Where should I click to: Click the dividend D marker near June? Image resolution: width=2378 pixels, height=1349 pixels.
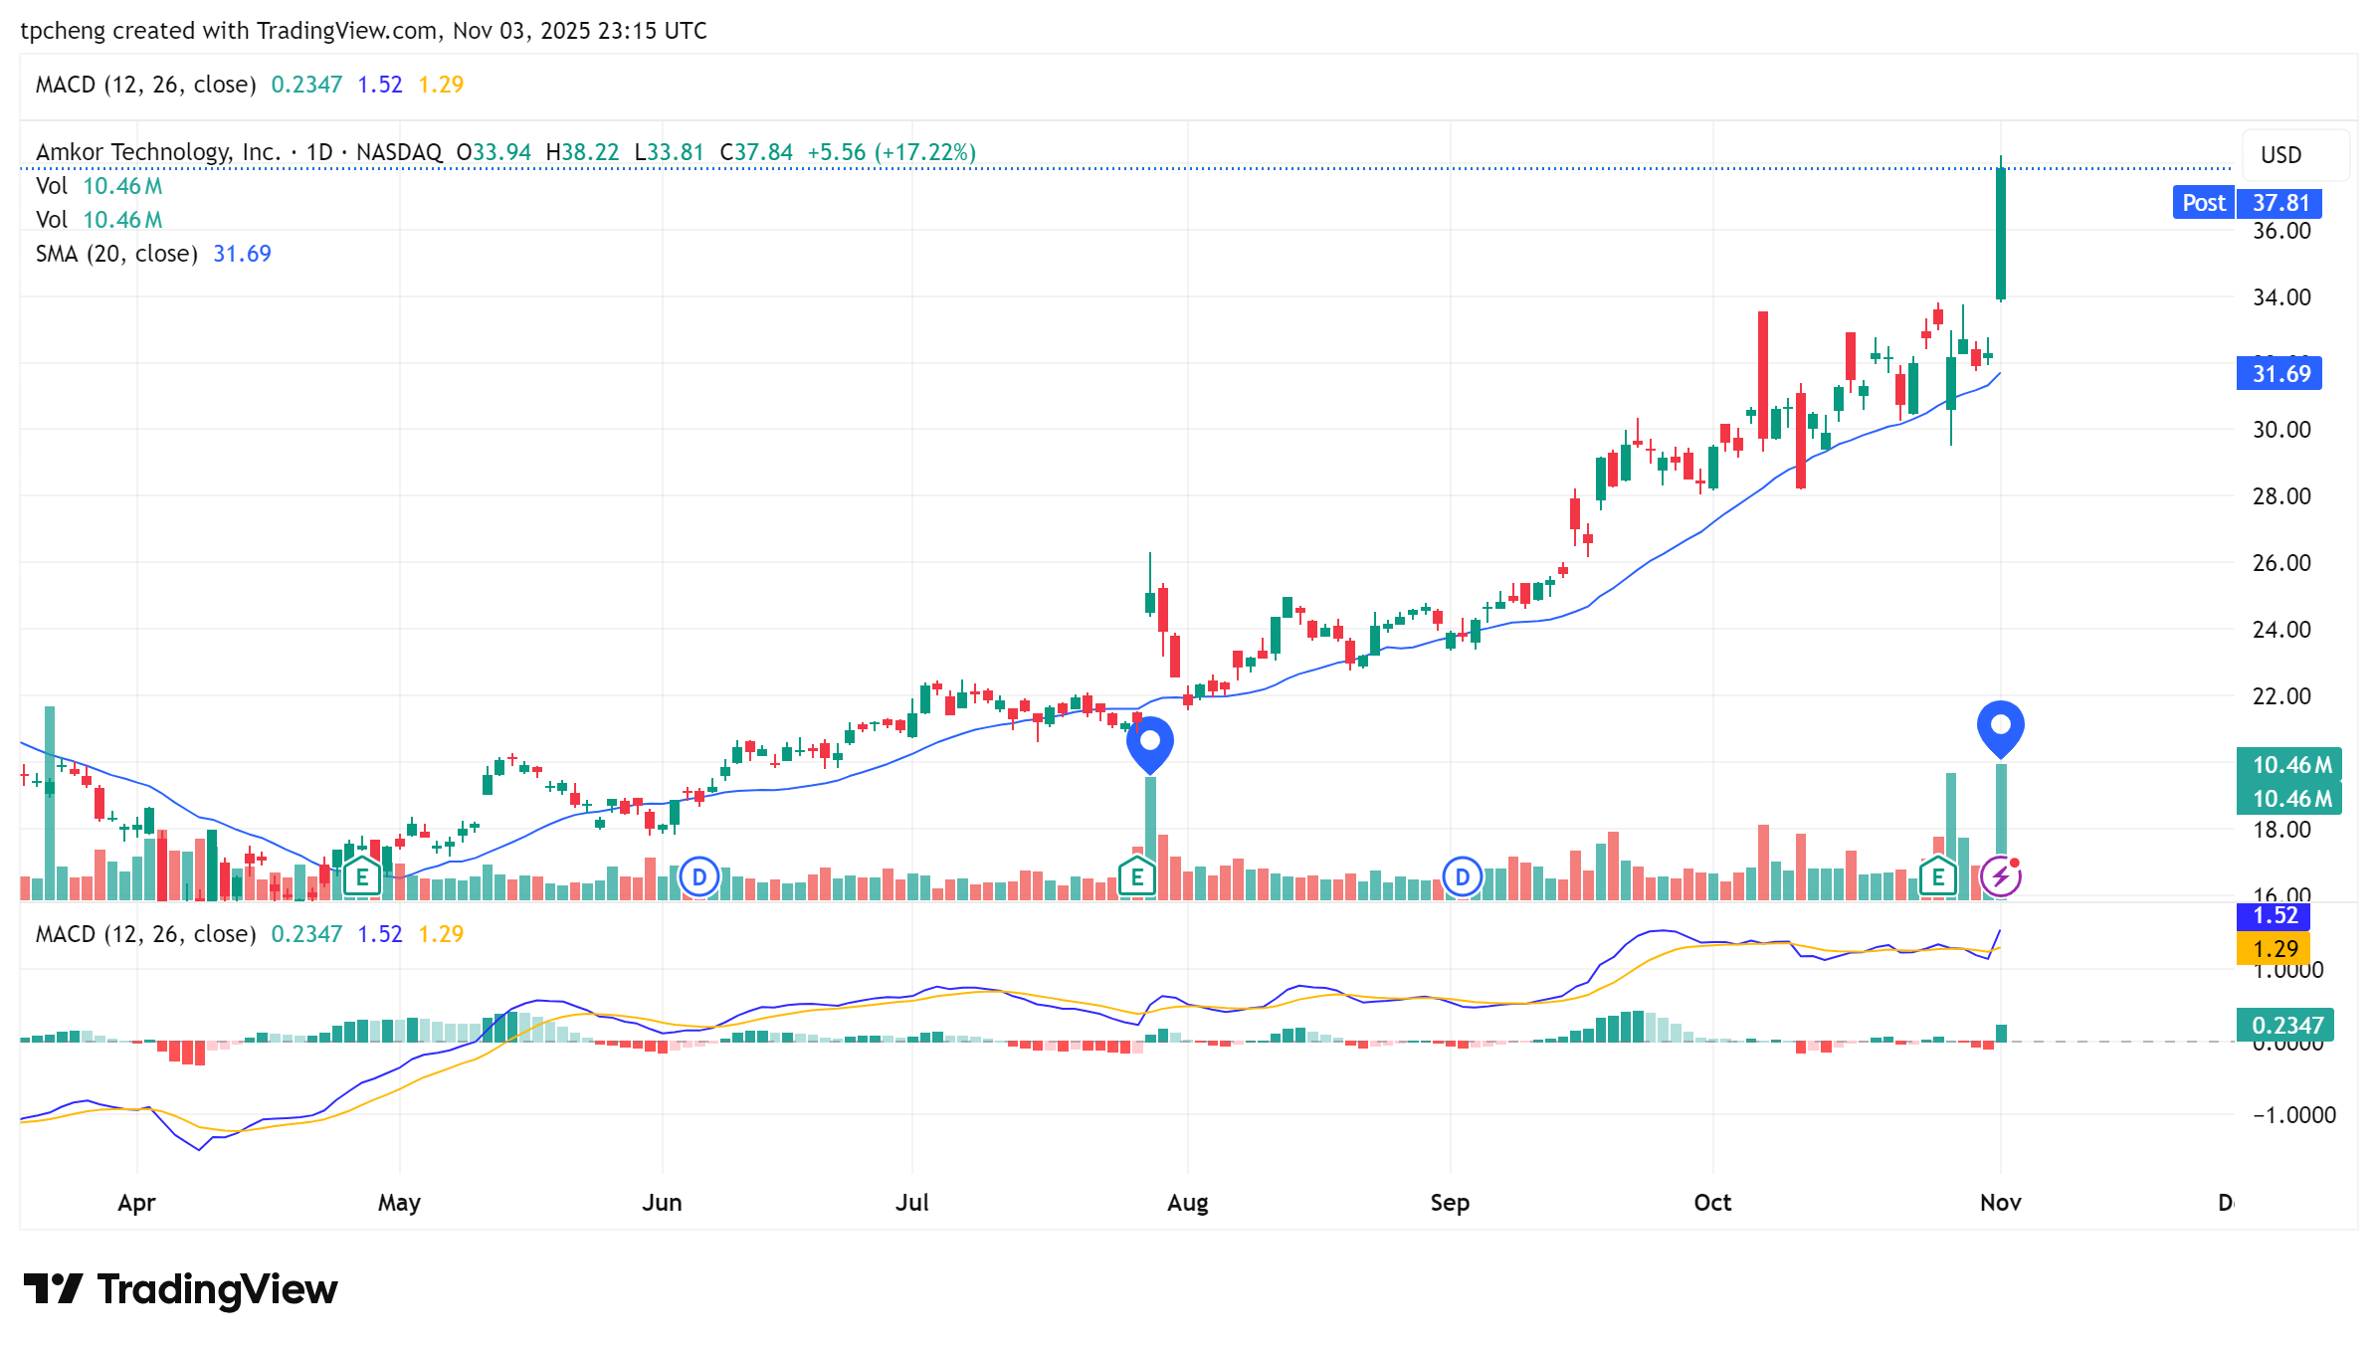[699, 876]
